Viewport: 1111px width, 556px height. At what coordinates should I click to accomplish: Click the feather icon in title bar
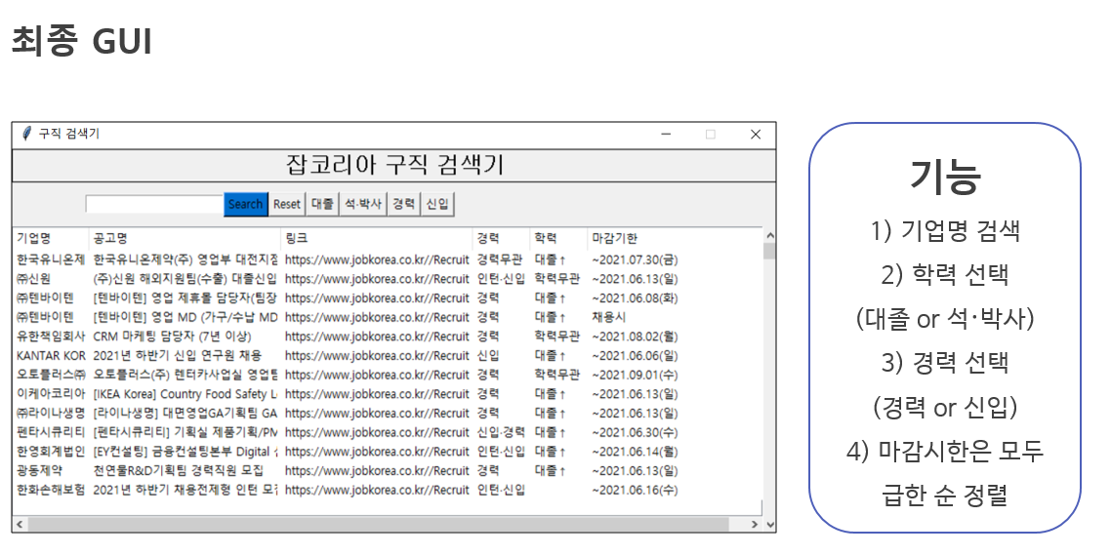click(27, 134)
